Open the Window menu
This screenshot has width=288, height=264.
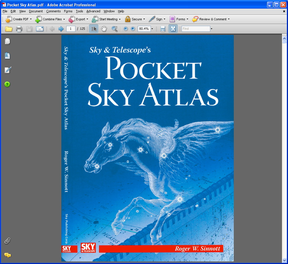click(x=109, y=11)
